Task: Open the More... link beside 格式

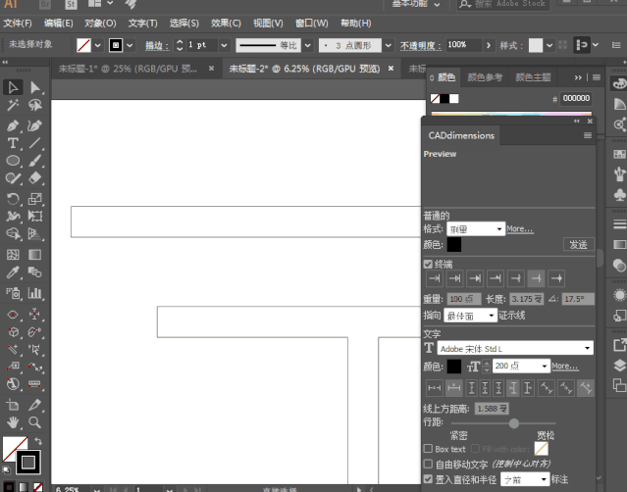Action: [520, 228]
